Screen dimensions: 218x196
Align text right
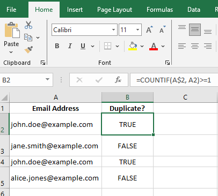tap(208, 46)
